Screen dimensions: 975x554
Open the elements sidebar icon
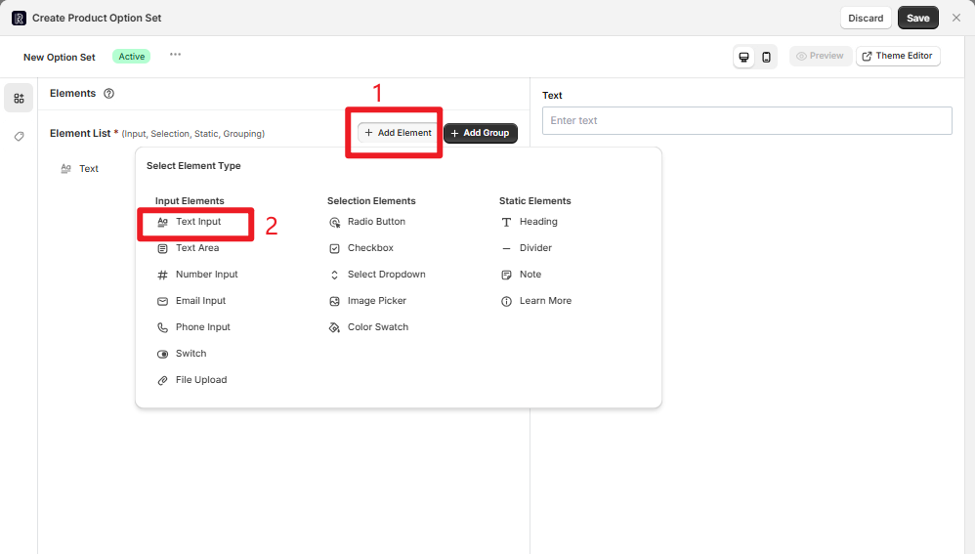coord(19,98)
